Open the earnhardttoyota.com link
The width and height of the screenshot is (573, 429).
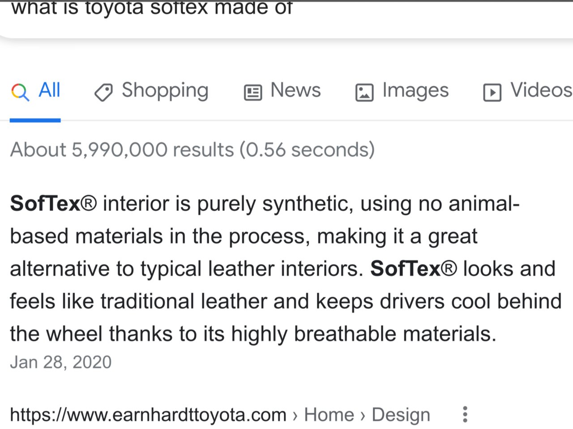pyautogui.click(x=148, y=415)
